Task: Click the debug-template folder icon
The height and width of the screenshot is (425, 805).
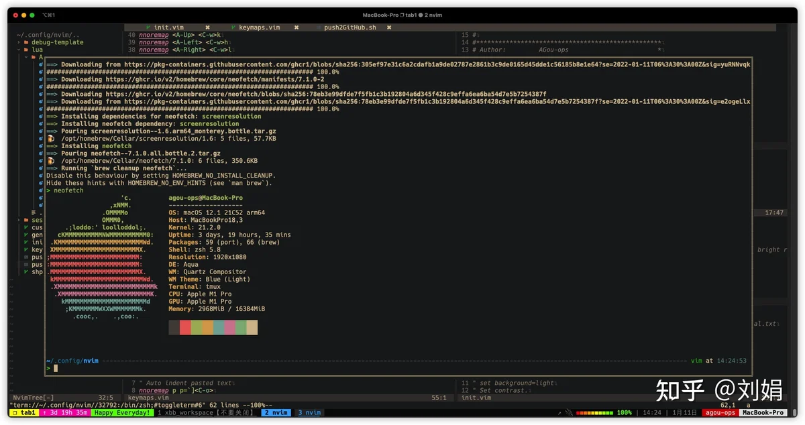Action: pyautogui.click(x=26, y=42)
